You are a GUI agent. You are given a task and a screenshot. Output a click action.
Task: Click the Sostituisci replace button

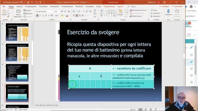click(x=157, y=13)
